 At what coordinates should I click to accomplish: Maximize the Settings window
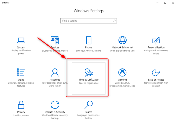165,3
